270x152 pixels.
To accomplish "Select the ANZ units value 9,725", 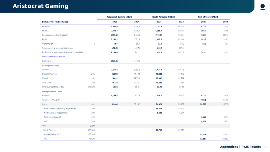I will pos(204,122).
